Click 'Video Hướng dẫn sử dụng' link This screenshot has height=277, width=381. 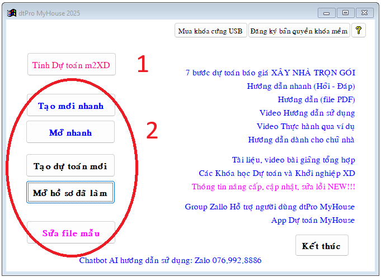pyautogui.click(x=307, y=113)
